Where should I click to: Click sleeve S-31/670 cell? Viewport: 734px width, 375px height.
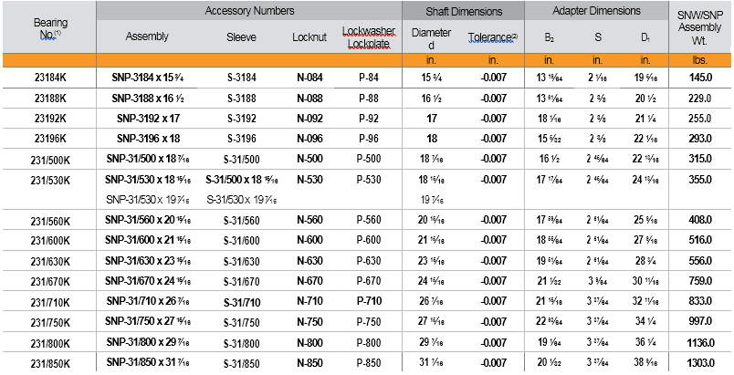coord(247,280)
